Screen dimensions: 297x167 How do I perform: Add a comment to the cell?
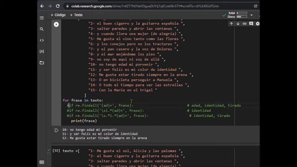click(x=251, y=24)
